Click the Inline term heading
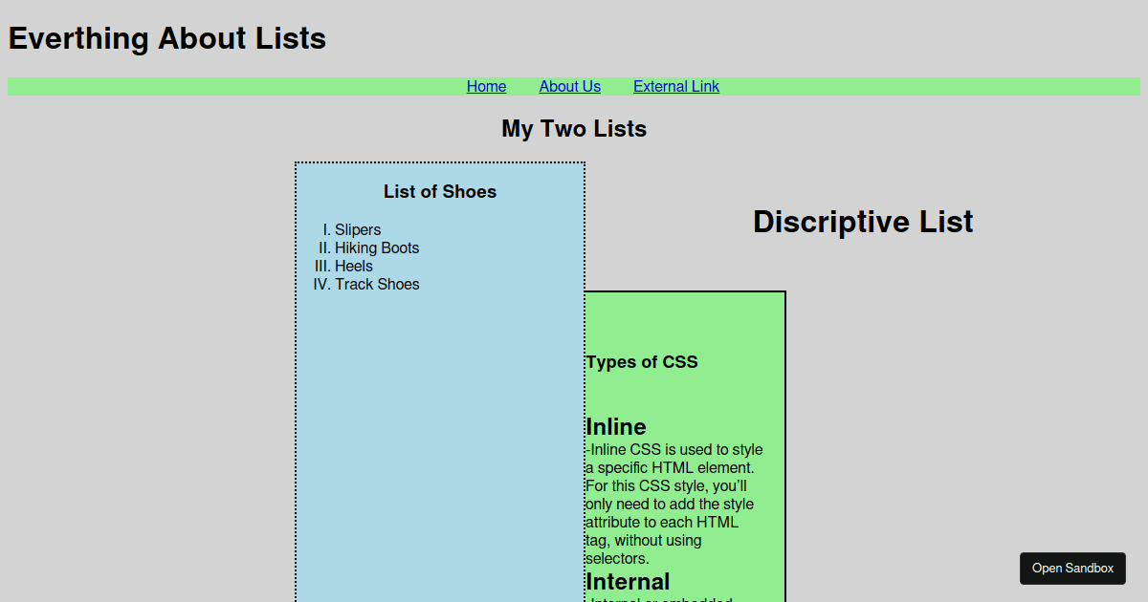This screenshot has width=1148, height=602. 616,426
